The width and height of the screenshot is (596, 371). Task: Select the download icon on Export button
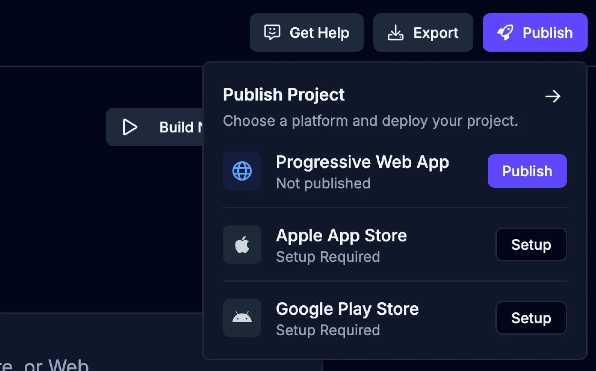396,32
